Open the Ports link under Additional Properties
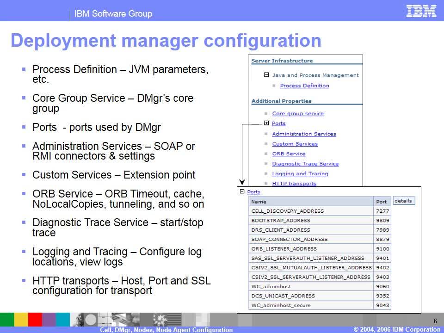Image resolution: width=444 pixels, height=333 pixels. [278, 123]
